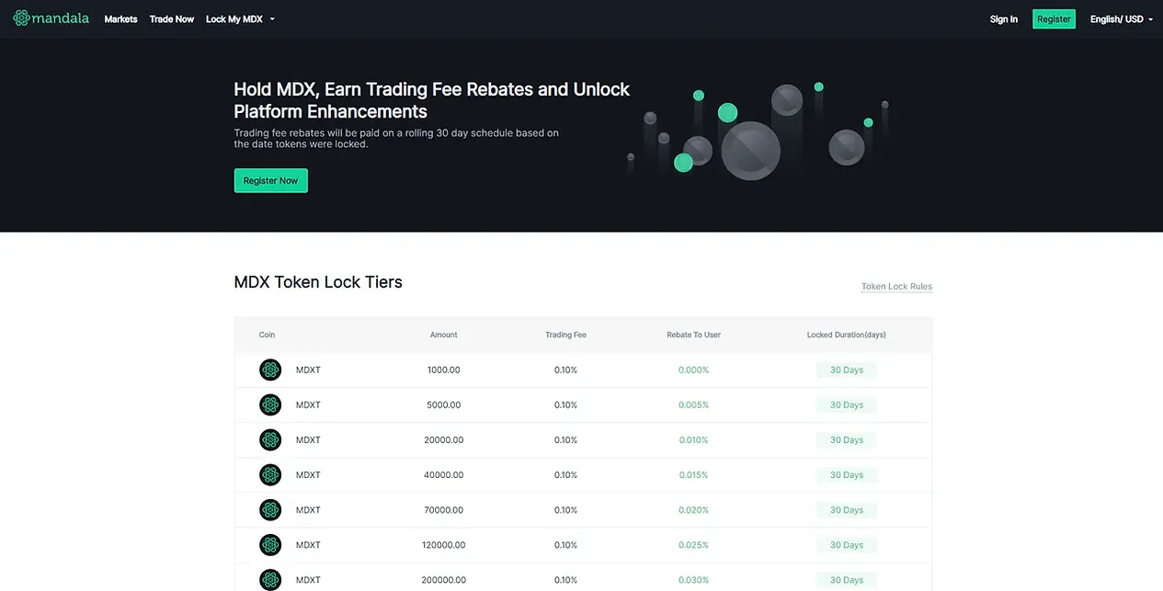Open the Token Lock Rules link

(x=896, y=287)
